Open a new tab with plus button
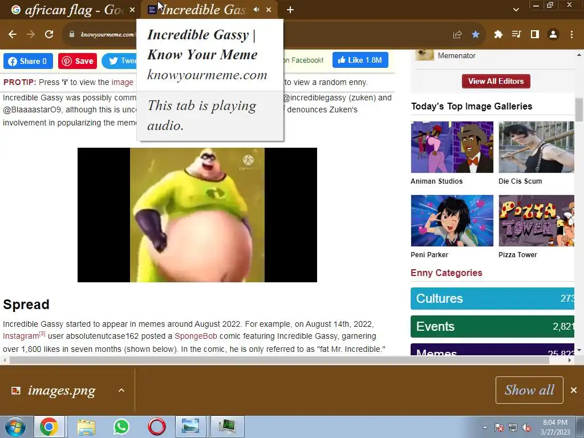 click(290, 10)
